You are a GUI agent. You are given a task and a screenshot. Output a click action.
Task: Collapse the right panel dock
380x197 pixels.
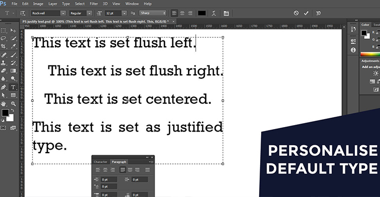(356, 20)
